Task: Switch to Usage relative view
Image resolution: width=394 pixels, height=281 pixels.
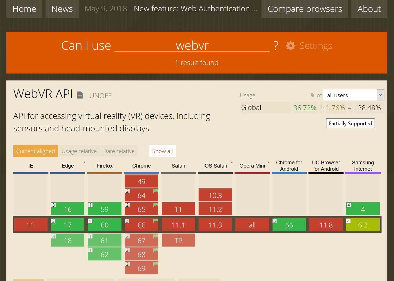Action: [x=79, y=151]
